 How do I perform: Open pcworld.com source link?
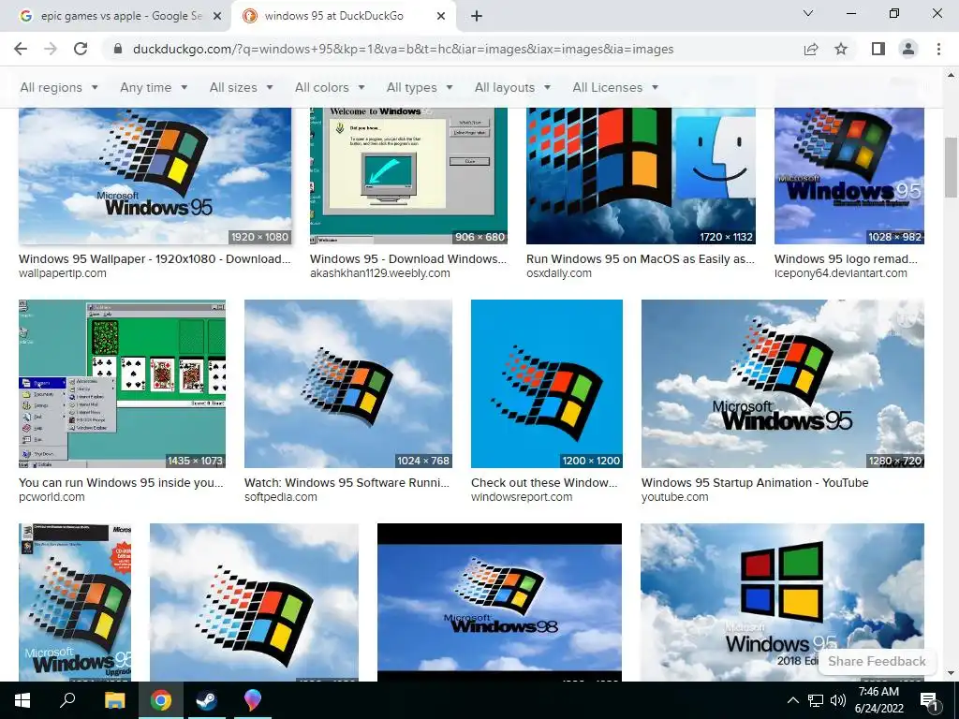(52, 497)
